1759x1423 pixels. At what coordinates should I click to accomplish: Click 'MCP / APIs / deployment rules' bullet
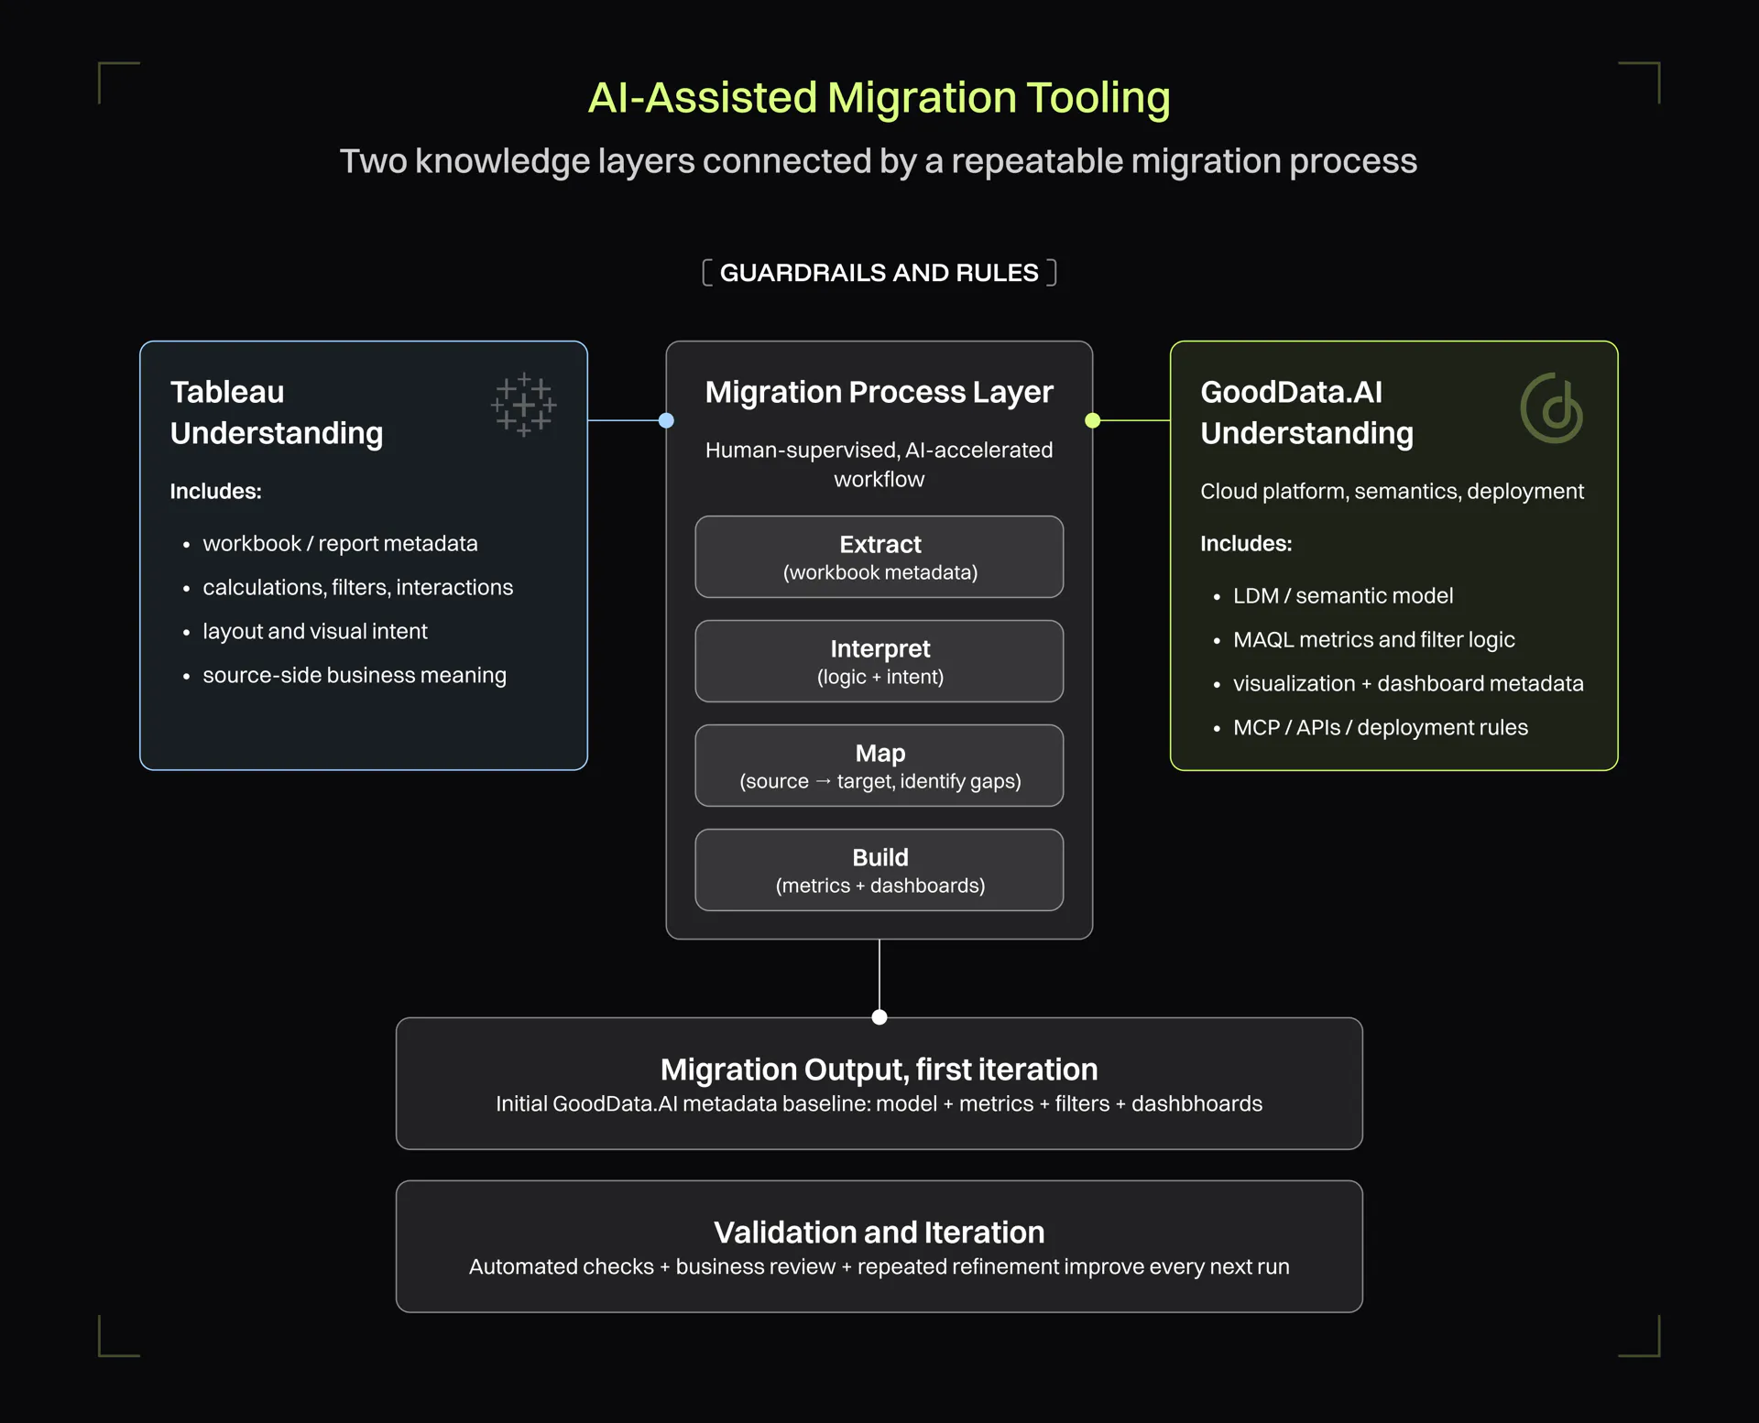tap(1381, 727)
